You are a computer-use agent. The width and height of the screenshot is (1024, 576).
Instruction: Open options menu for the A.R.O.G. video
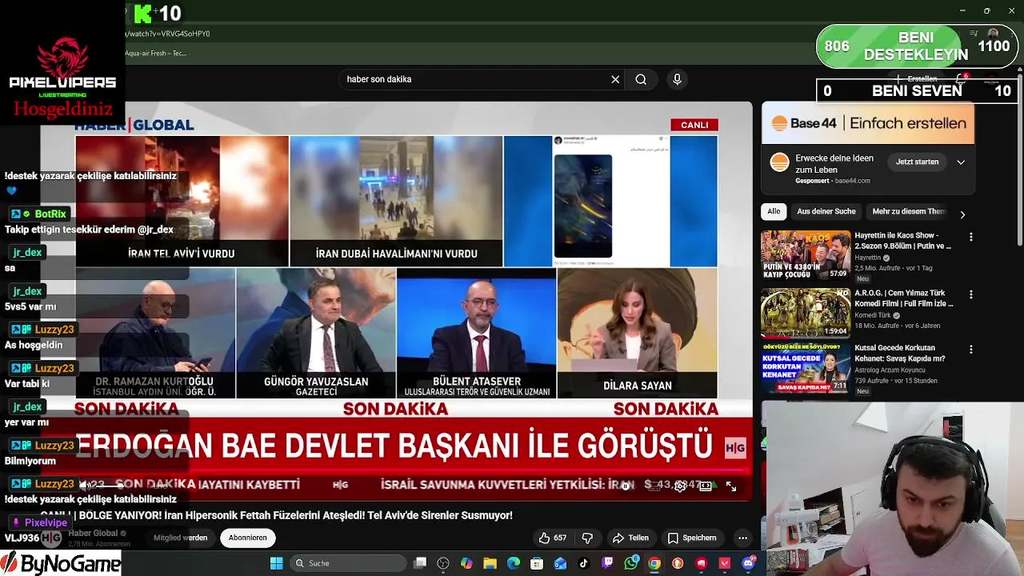971,294
